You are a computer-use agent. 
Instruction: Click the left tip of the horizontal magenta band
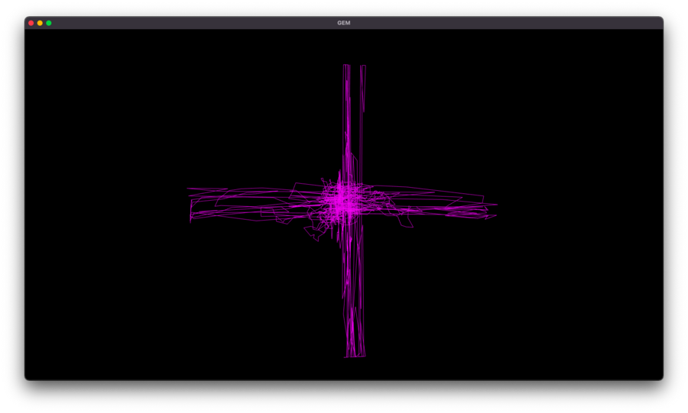191,207
